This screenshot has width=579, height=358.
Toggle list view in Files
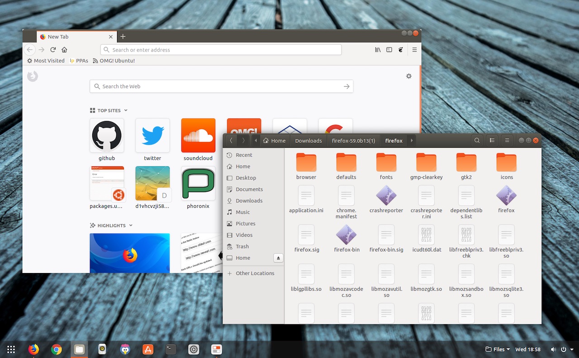[x=492, y=141]
